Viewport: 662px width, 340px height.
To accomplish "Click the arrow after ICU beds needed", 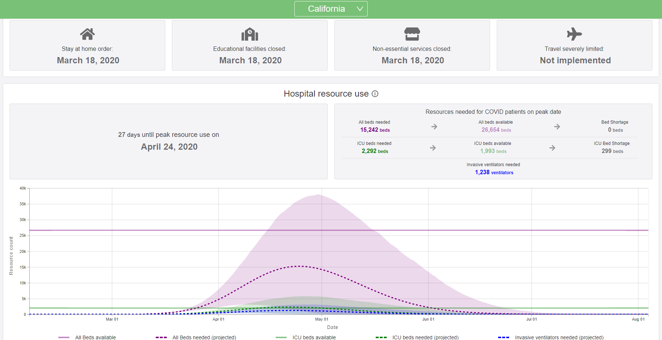I will click(x=433, y=148).
